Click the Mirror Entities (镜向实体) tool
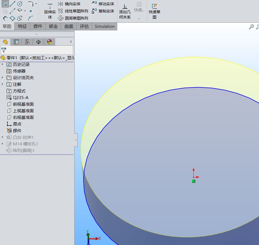Viewport: 259px width, 245px height. point(69,4)
